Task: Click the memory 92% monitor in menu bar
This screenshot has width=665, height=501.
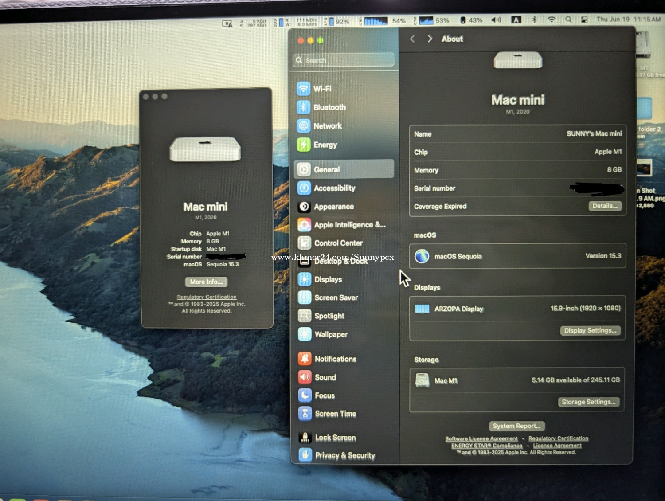Action: 336,21
